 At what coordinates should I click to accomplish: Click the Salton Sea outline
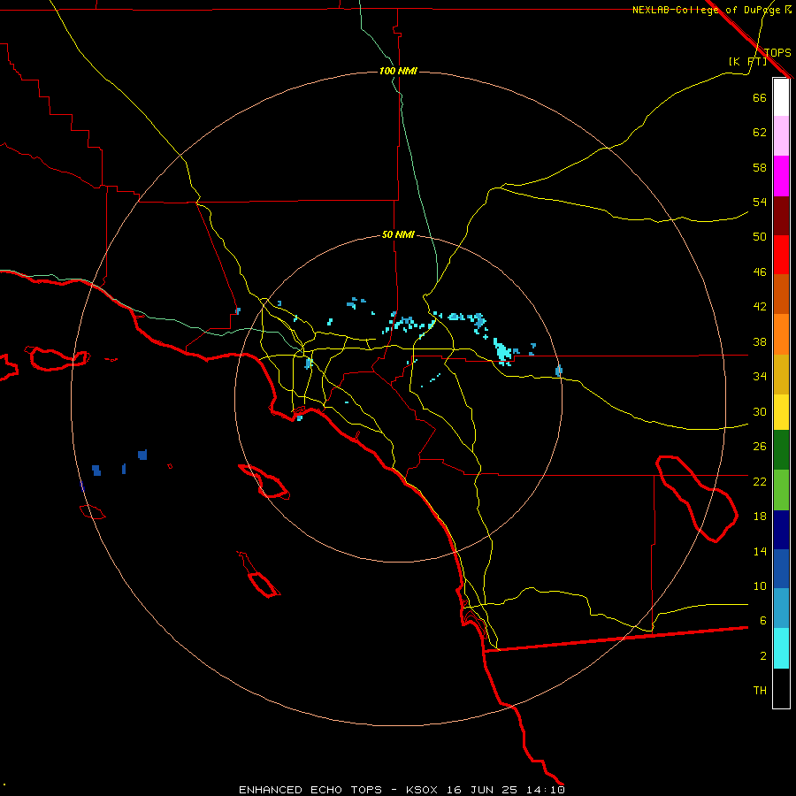pos(697,499)
